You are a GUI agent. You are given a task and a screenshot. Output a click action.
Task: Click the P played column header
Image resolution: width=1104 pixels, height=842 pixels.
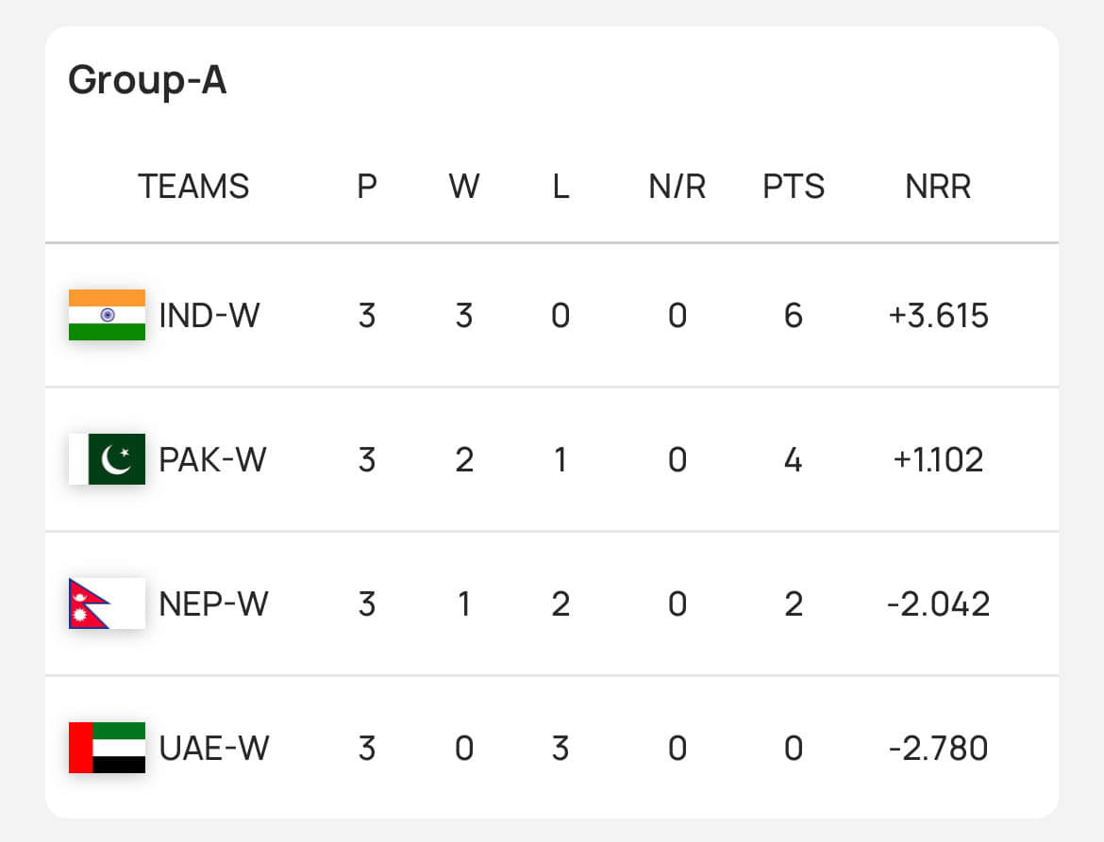(367, 187)
